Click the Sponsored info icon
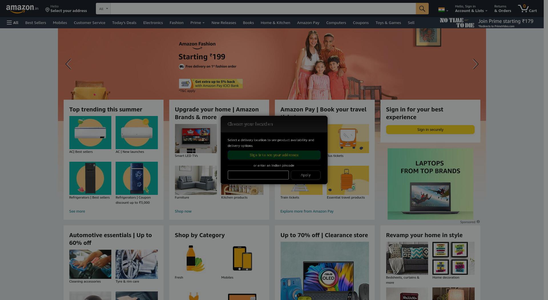 (478, 222)
